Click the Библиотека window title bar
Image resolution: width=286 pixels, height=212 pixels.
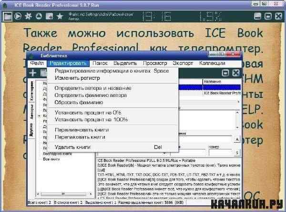click(x=117, y=55)
